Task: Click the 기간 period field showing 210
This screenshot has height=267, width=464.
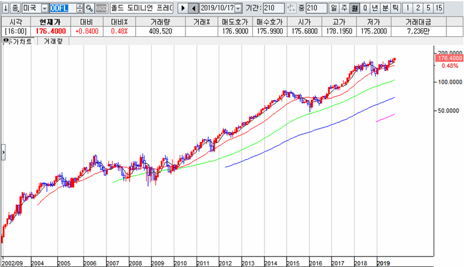Action: click(x=274, y=8)
